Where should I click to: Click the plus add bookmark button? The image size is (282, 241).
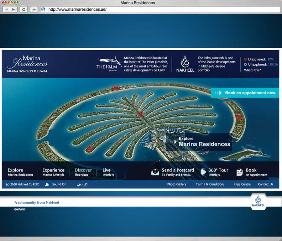click(x=34, y=9)
